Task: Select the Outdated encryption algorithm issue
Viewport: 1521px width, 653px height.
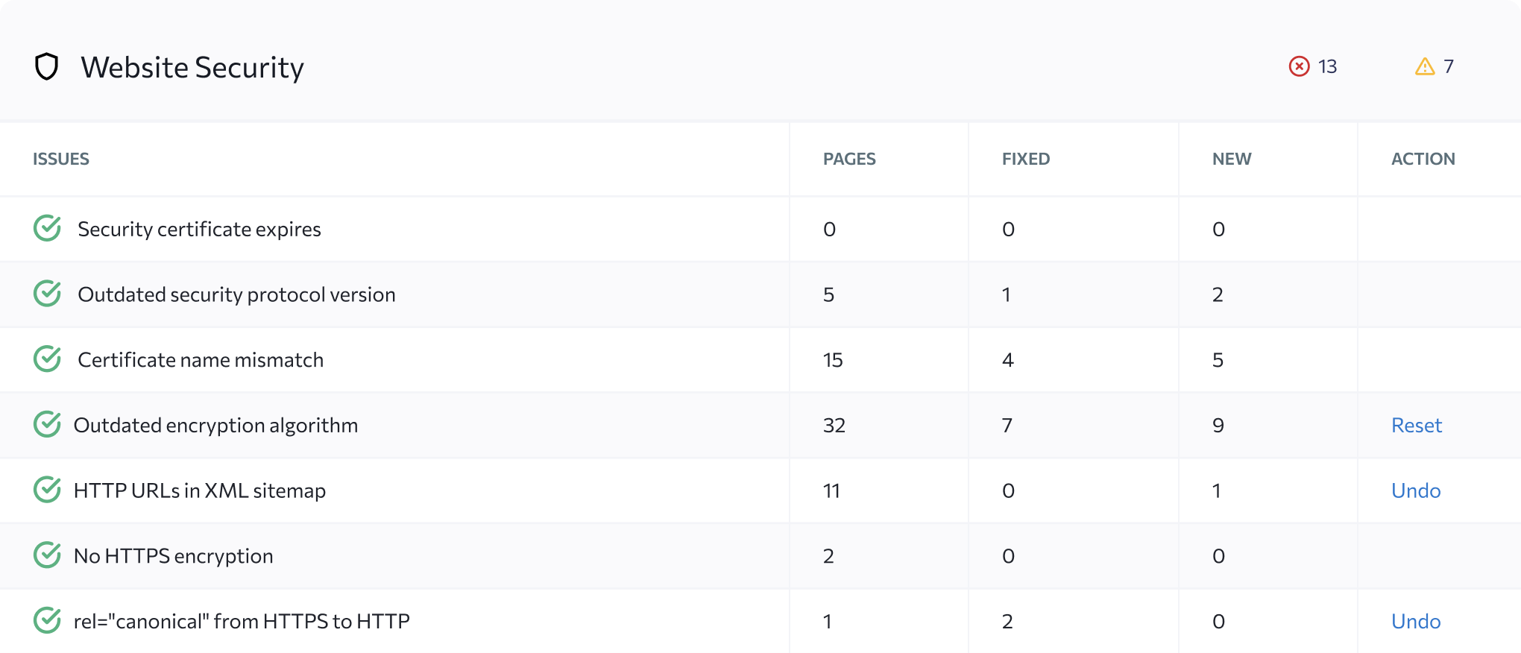Action: click(215, 425)
